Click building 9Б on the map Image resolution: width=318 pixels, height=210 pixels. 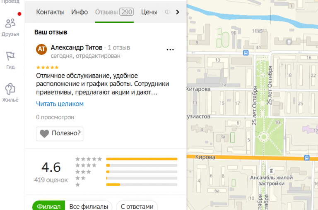[x=234, y=33]
